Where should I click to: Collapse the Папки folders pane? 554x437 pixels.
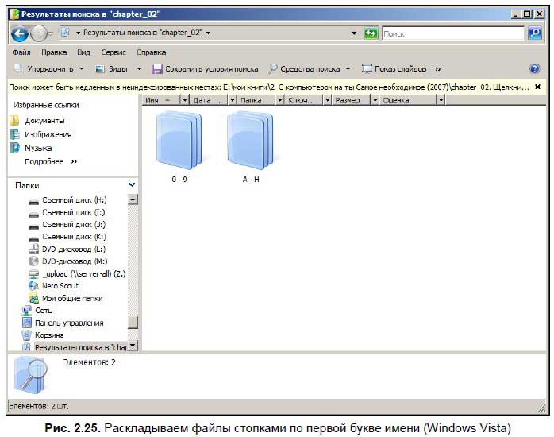(132, 184)
